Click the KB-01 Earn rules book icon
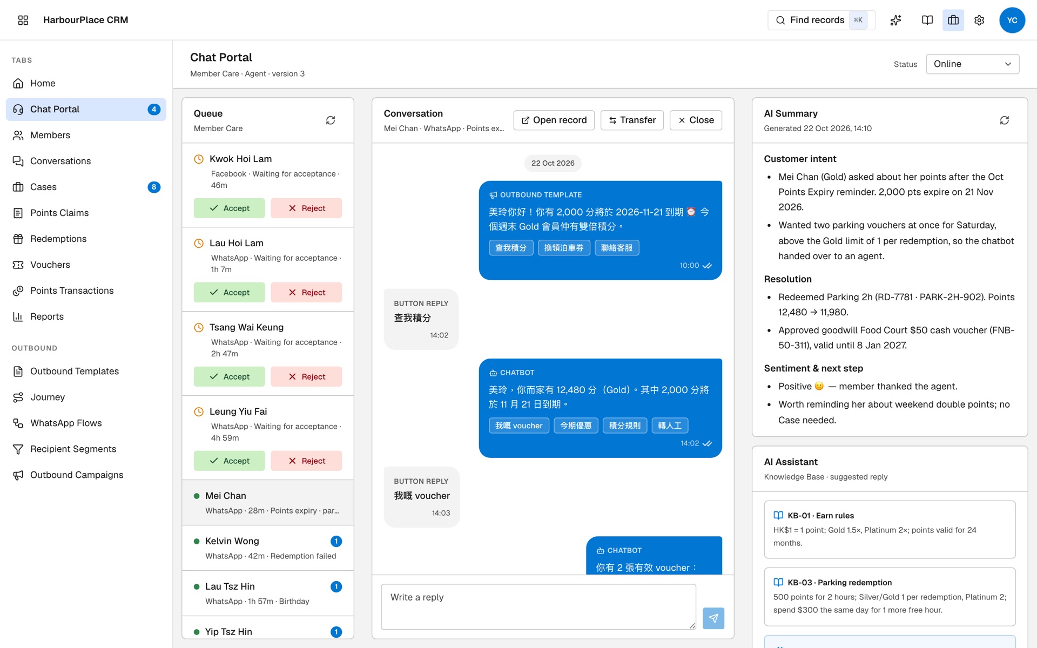 [x=778, y=515]
